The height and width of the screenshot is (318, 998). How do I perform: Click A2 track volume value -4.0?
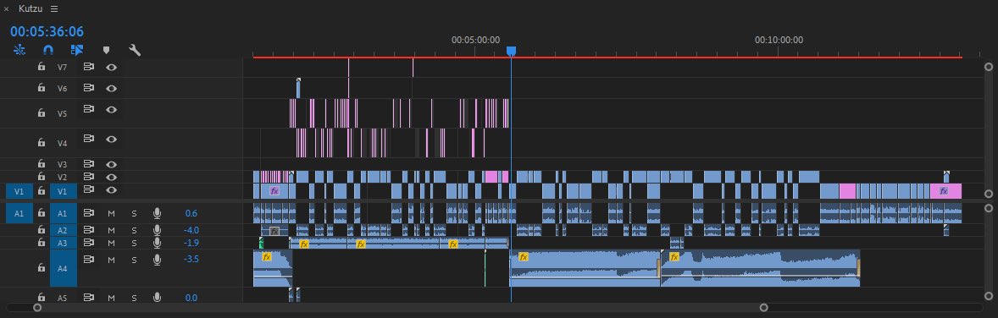coord(191,230)
